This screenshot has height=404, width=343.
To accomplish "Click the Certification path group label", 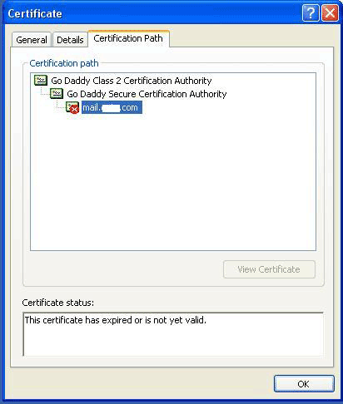I will [x=64, y=63].
